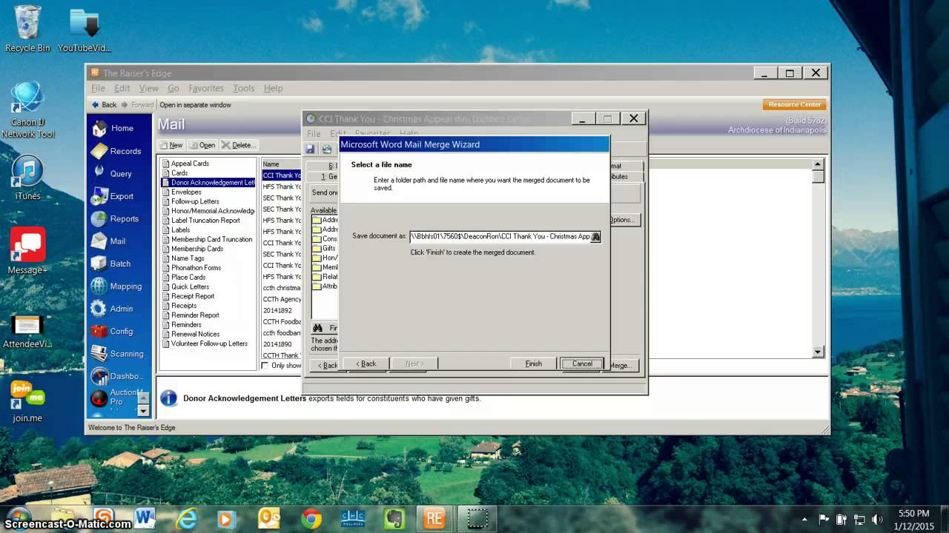Click the Save document as path field
Image resolution: width=949 pixels, height=533 pixels.
tap(500, 237)
